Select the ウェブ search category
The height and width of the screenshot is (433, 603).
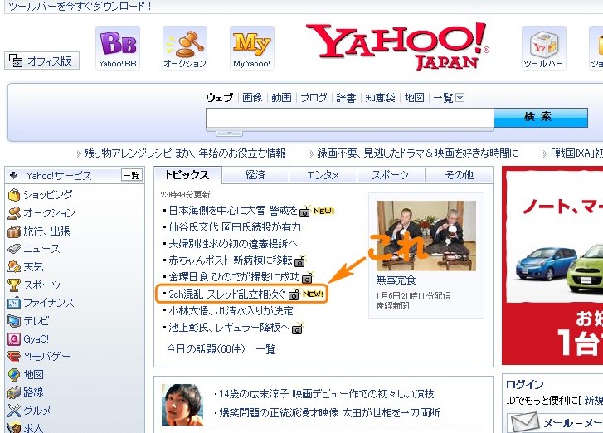coord(220,98)
